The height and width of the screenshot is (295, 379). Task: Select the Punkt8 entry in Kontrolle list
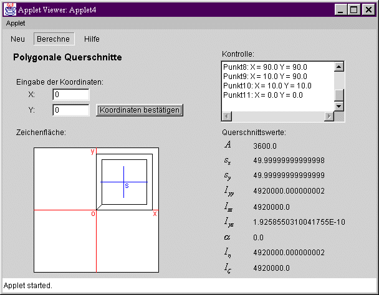pos(265,67)
